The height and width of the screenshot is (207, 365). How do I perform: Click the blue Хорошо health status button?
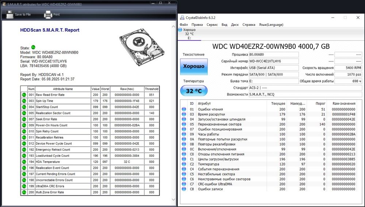(194, 66)
